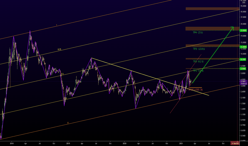Select the brown zone above TP3 line
Viewport: 248px width, 146px height.
pos(212,46)
